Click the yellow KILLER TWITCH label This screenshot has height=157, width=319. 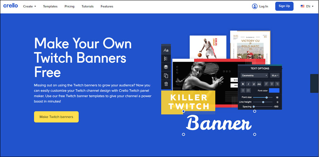tap(188, 102)
